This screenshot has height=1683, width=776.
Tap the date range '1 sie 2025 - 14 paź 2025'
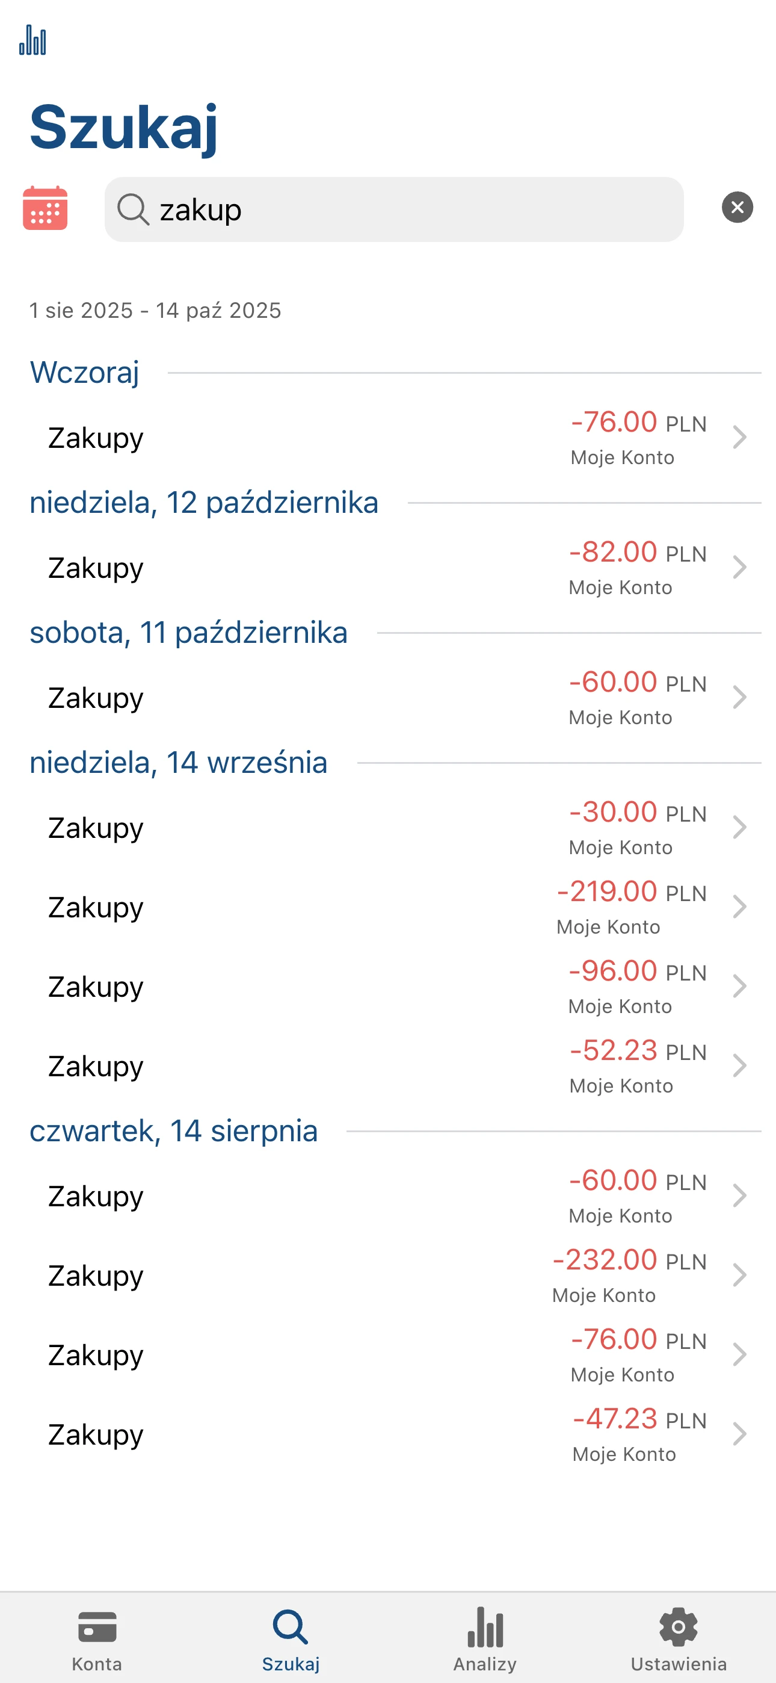[155, 311]
